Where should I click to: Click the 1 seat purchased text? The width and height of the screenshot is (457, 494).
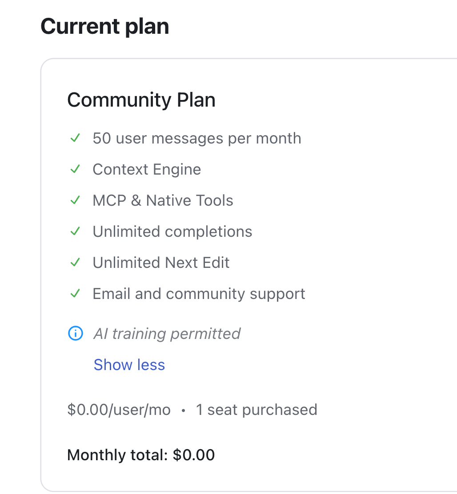tap(257, 410)
